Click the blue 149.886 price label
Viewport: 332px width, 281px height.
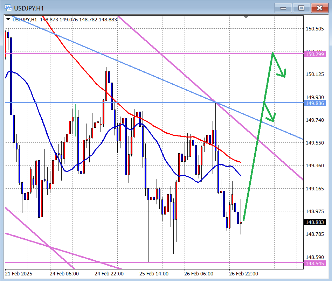[315, 103]
